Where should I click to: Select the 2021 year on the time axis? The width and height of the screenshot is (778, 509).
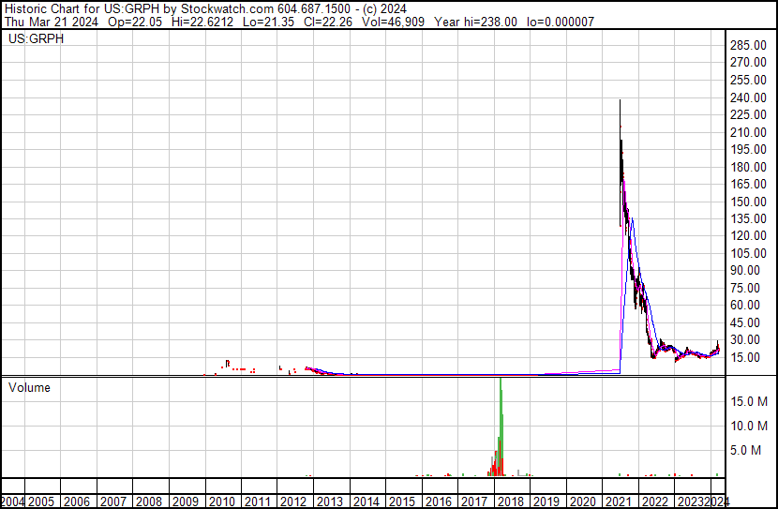tap(620, 502)
